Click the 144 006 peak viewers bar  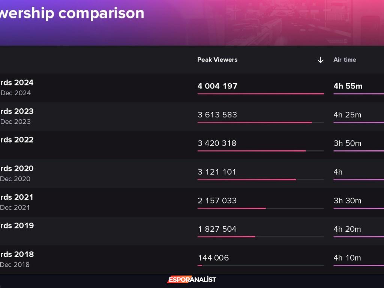click(x=200, y=265)
